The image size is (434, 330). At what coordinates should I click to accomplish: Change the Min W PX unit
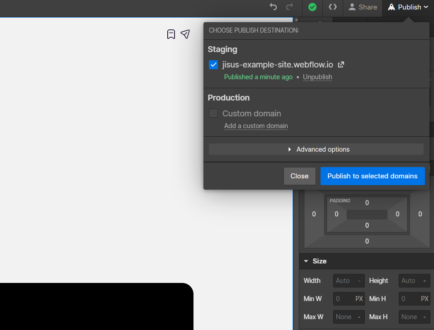pos(359,299)
